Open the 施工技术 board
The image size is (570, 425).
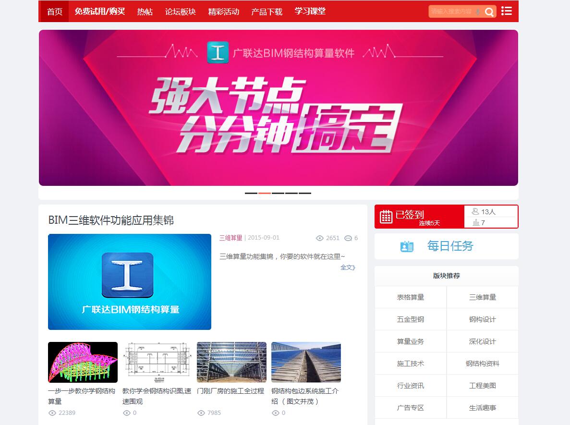(x=411, y=364)
